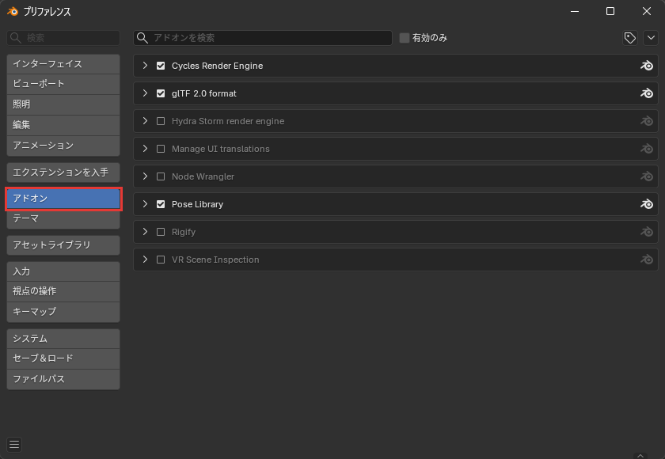Open the hamburger menu at bottom left

click(x=14, y=444)
